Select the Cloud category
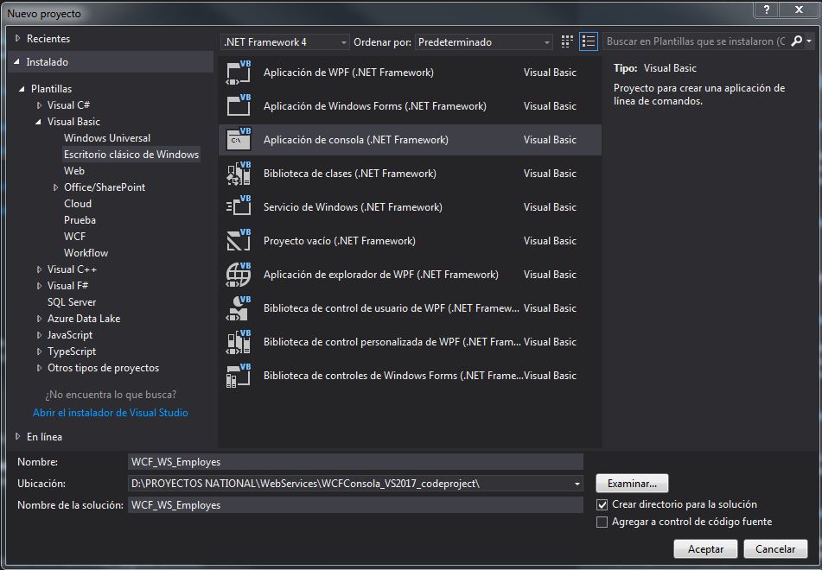Image resolution: width=822 pixels, height=570 pixels. (78, 204)
